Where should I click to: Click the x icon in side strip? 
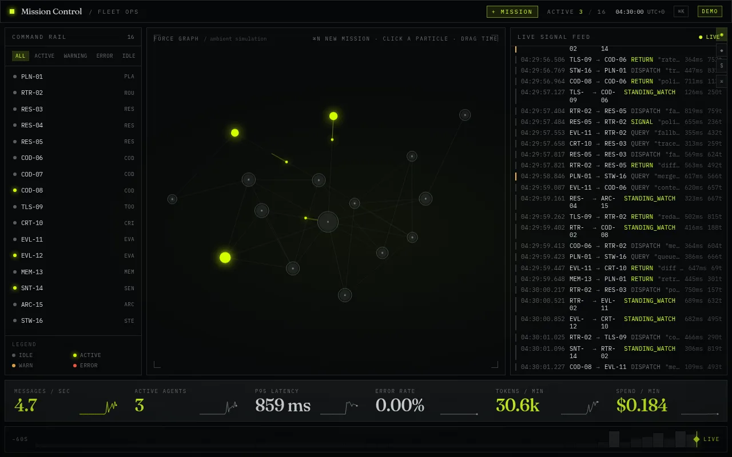722,81
